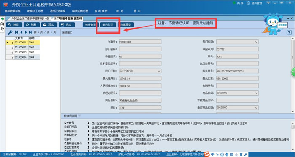This screenshot has height=157, width=295.
Task: Click the 导出 export toolbar button
Action: (49, 25)
